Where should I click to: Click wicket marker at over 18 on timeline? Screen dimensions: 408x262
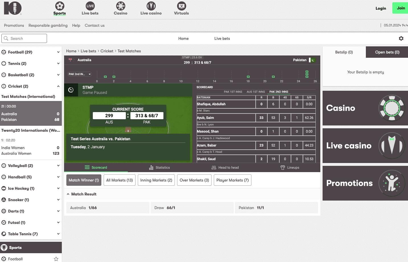pos(248,77)
